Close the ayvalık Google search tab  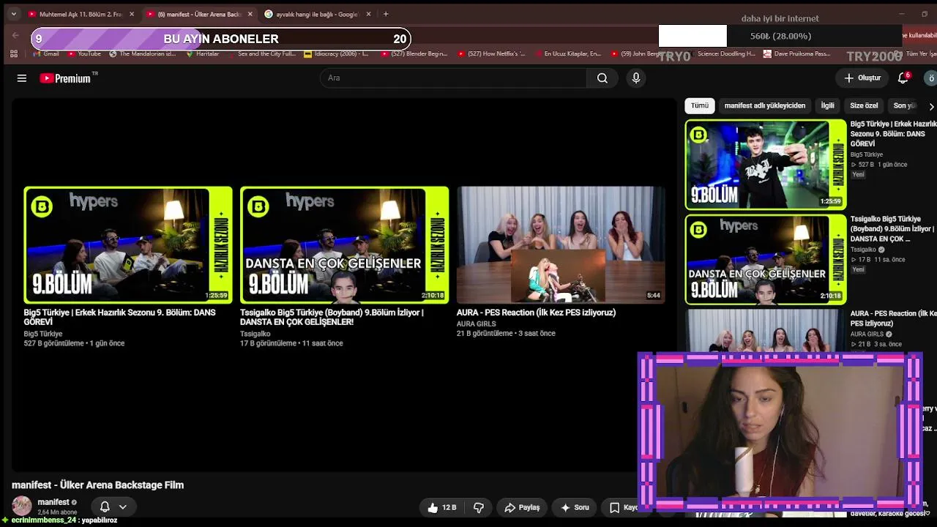pyautogui.click(x=368, y=14)
